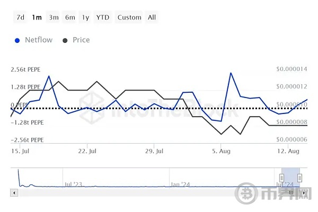Click the blue Netflow legend dot

pos(19,40)
